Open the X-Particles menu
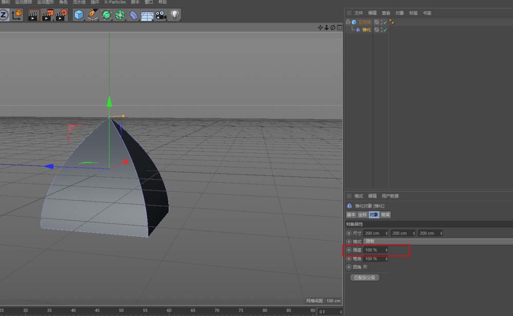The height and width of the screenshot is (316, 513). click(x=114, y=2)
